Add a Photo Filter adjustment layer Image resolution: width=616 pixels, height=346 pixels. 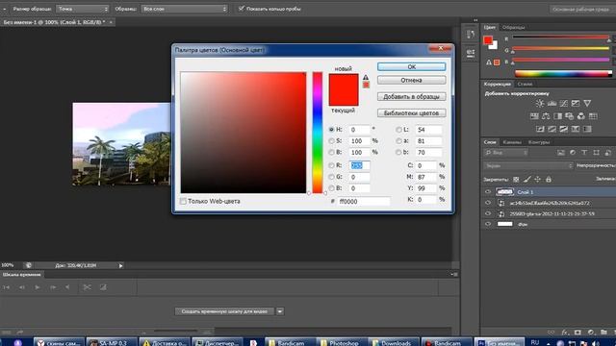[570, 116]
